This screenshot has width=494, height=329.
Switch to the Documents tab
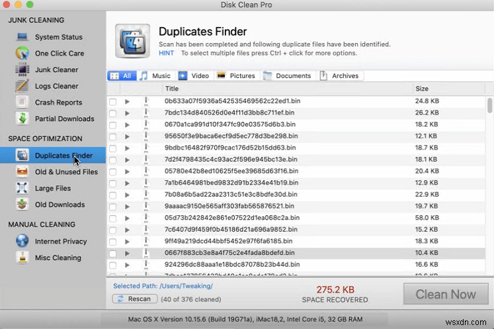click(287, 75)
